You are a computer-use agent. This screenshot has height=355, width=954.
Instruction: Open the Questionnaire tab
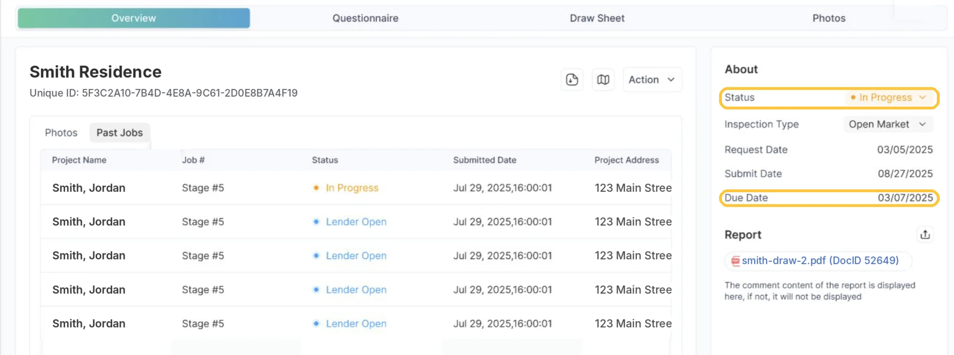pos(365,18)
